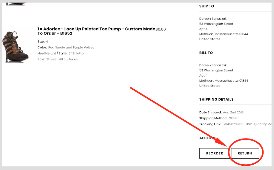Click the REORDER button
274x170 pixels.
pyautogui.click(x=215, y=153)
